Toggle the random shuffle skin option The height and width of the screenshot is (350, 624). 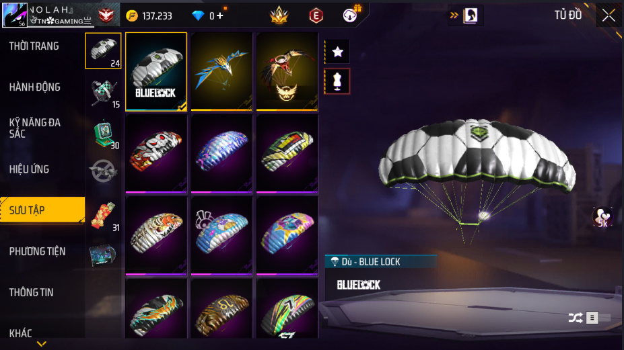tap(576, 318)
